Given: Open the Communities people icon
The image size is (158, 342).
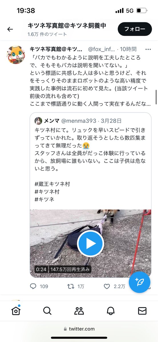Looking at the screenshot, I should [x=79, y=311].
